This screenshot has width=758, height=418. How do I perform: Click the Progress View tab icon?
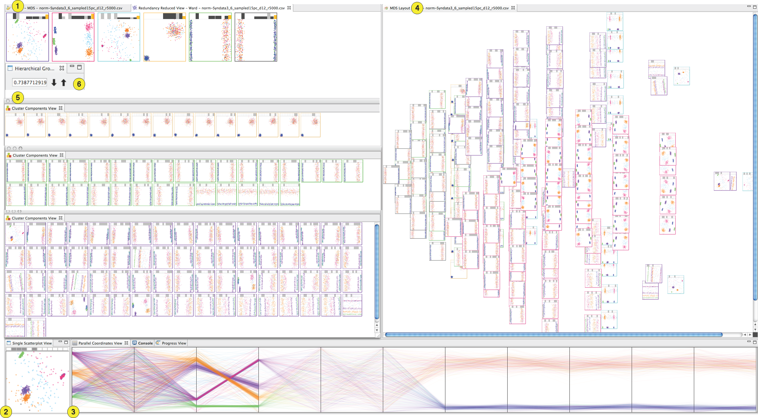coord(158,343)
